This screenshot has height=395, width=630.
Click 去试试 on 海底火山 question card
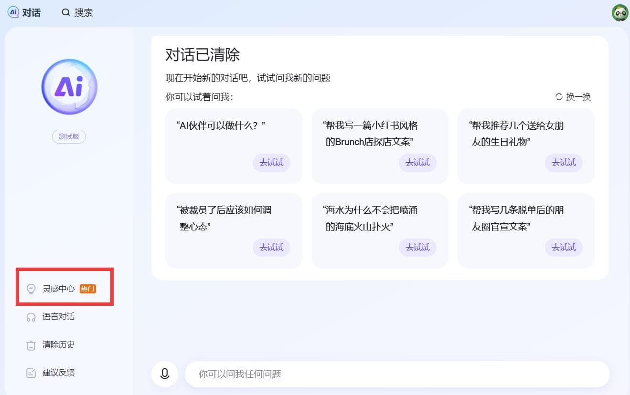point(417,247)
